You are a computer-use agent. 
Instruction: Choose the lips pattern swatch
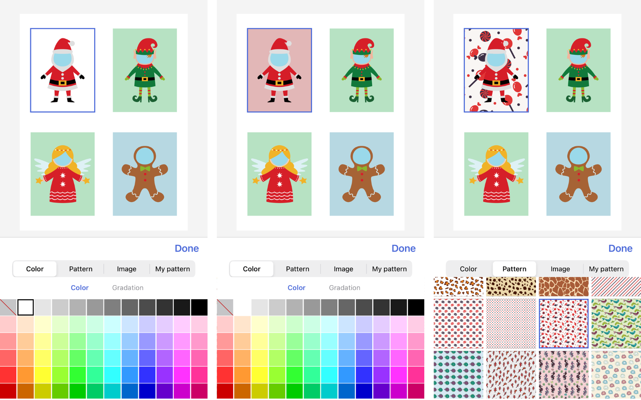458,323
